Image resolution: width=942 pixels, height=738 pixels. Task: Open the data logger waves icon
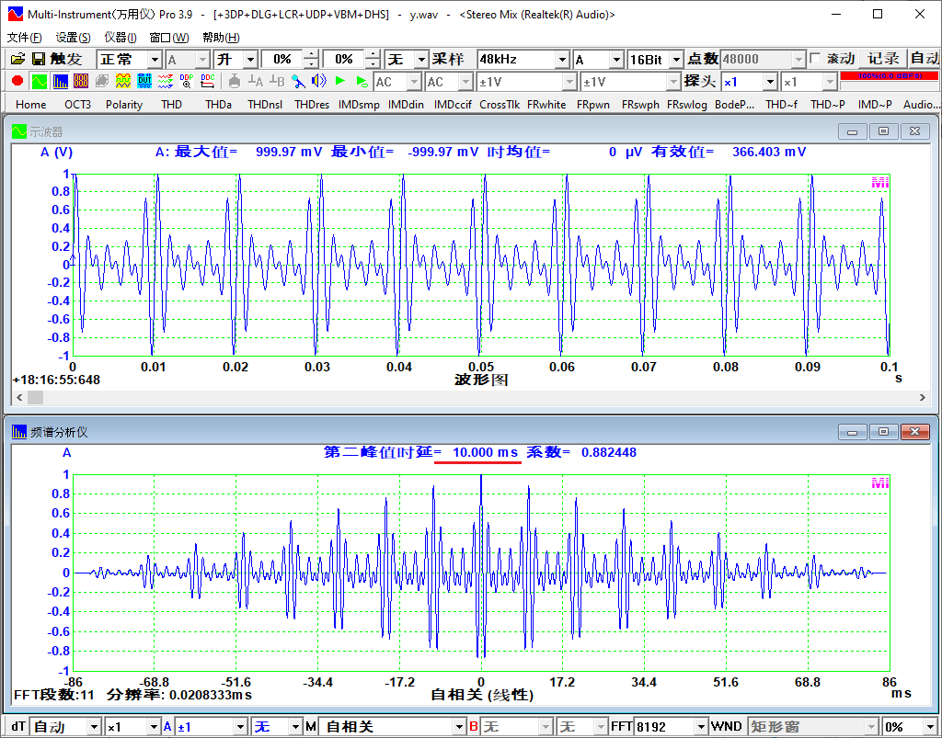(166, 80)
